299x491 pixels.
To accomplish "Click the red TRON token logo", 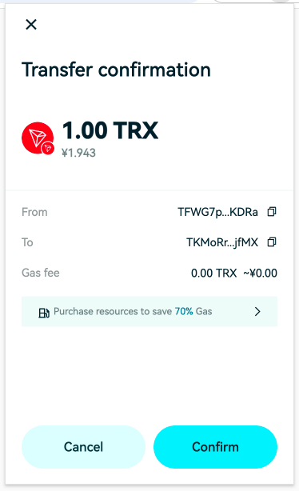I will coord(38,138).
